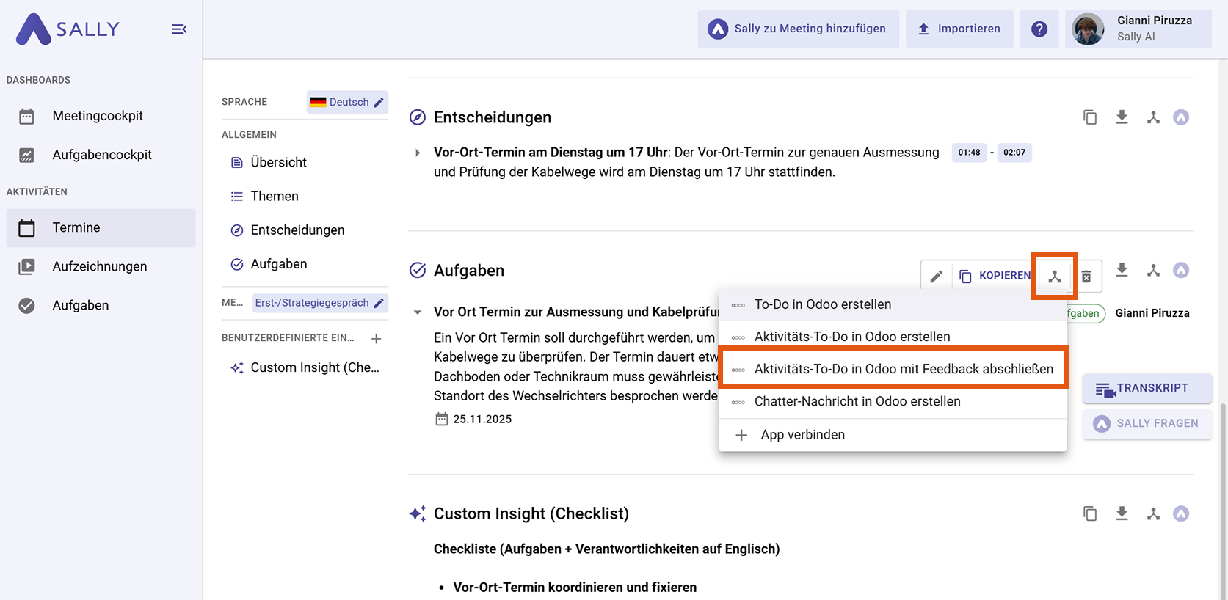Open the Transkript panel
The width and height of the screenshot is (1228, 600).
click(1146, 389)
